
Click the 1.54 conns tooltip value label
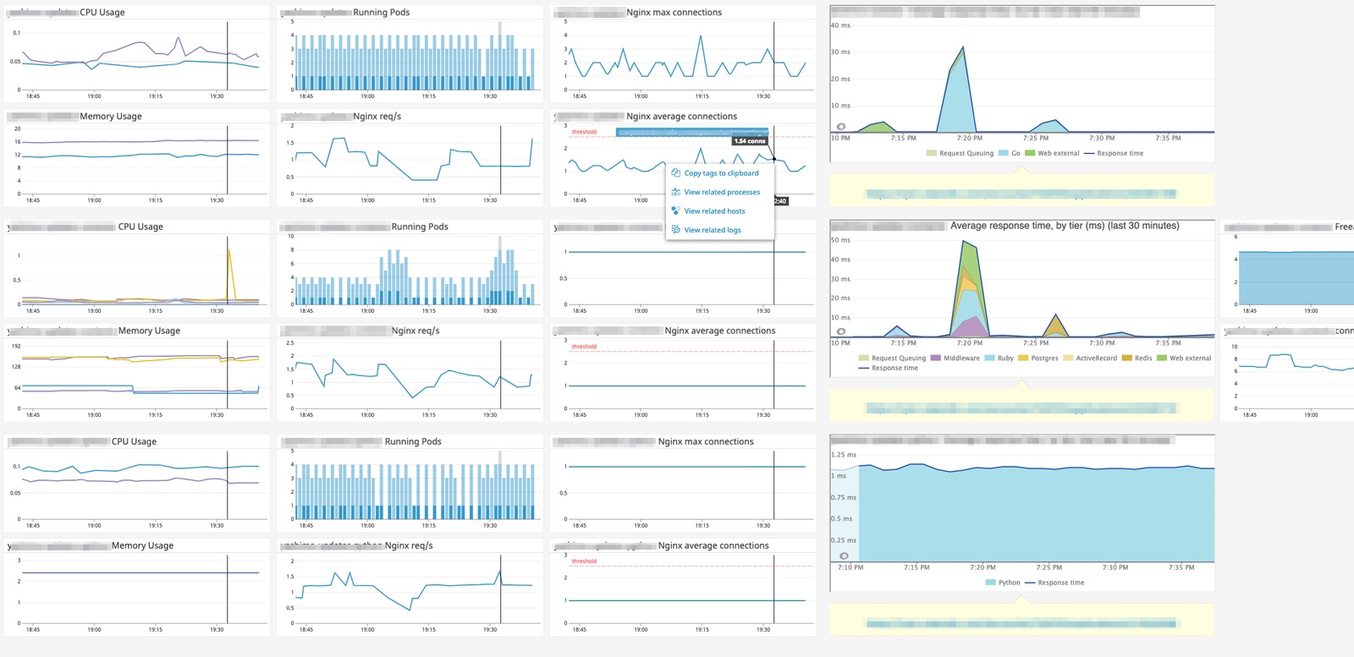point(750,141)
